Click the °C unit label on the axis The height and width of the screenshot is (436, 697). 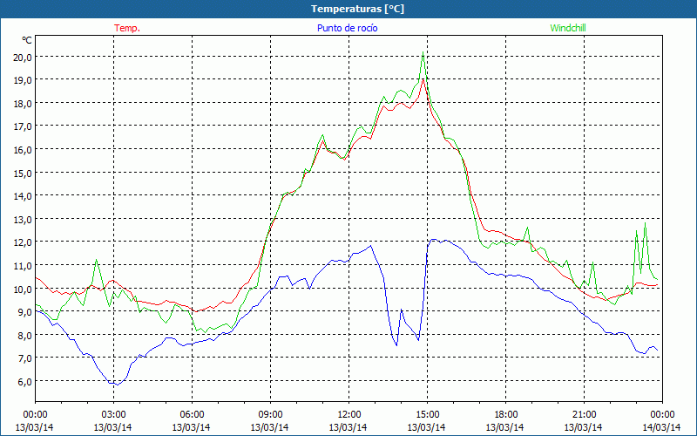pyautogui.click(x=27, y=40)
